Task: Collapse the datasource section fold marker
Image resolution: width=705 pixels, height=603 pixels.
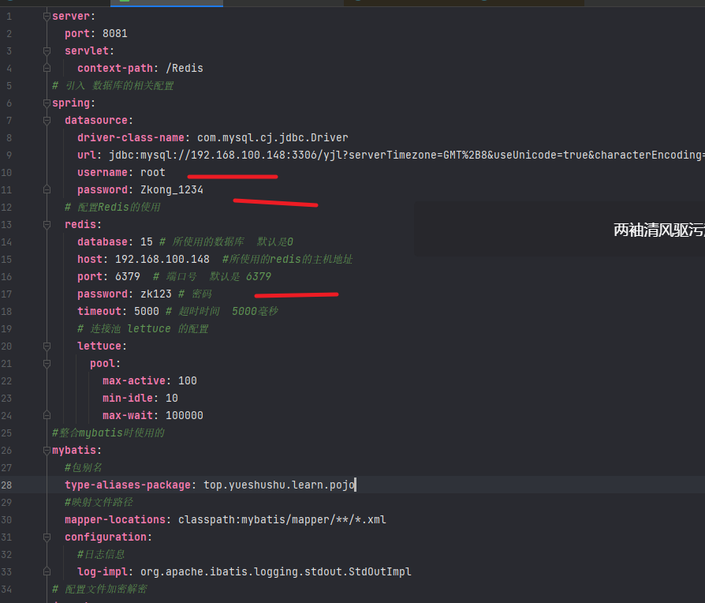Action: (x=47, y=121)
